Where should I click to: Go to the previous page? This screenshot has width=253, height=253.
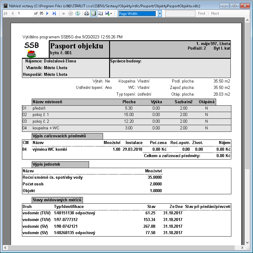tap(12, 13)
